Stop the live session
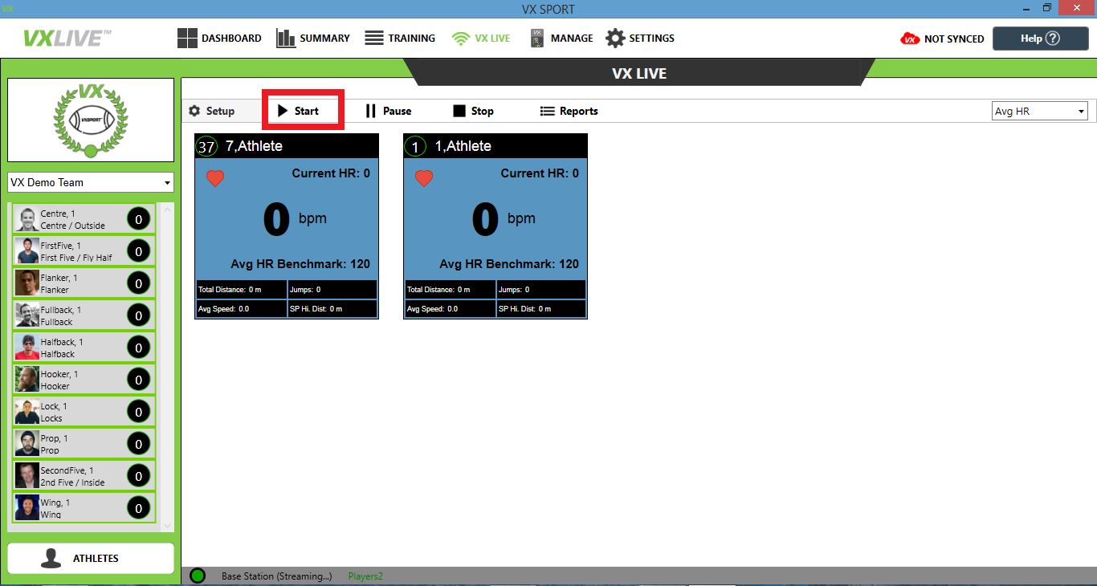 point(473,111)
